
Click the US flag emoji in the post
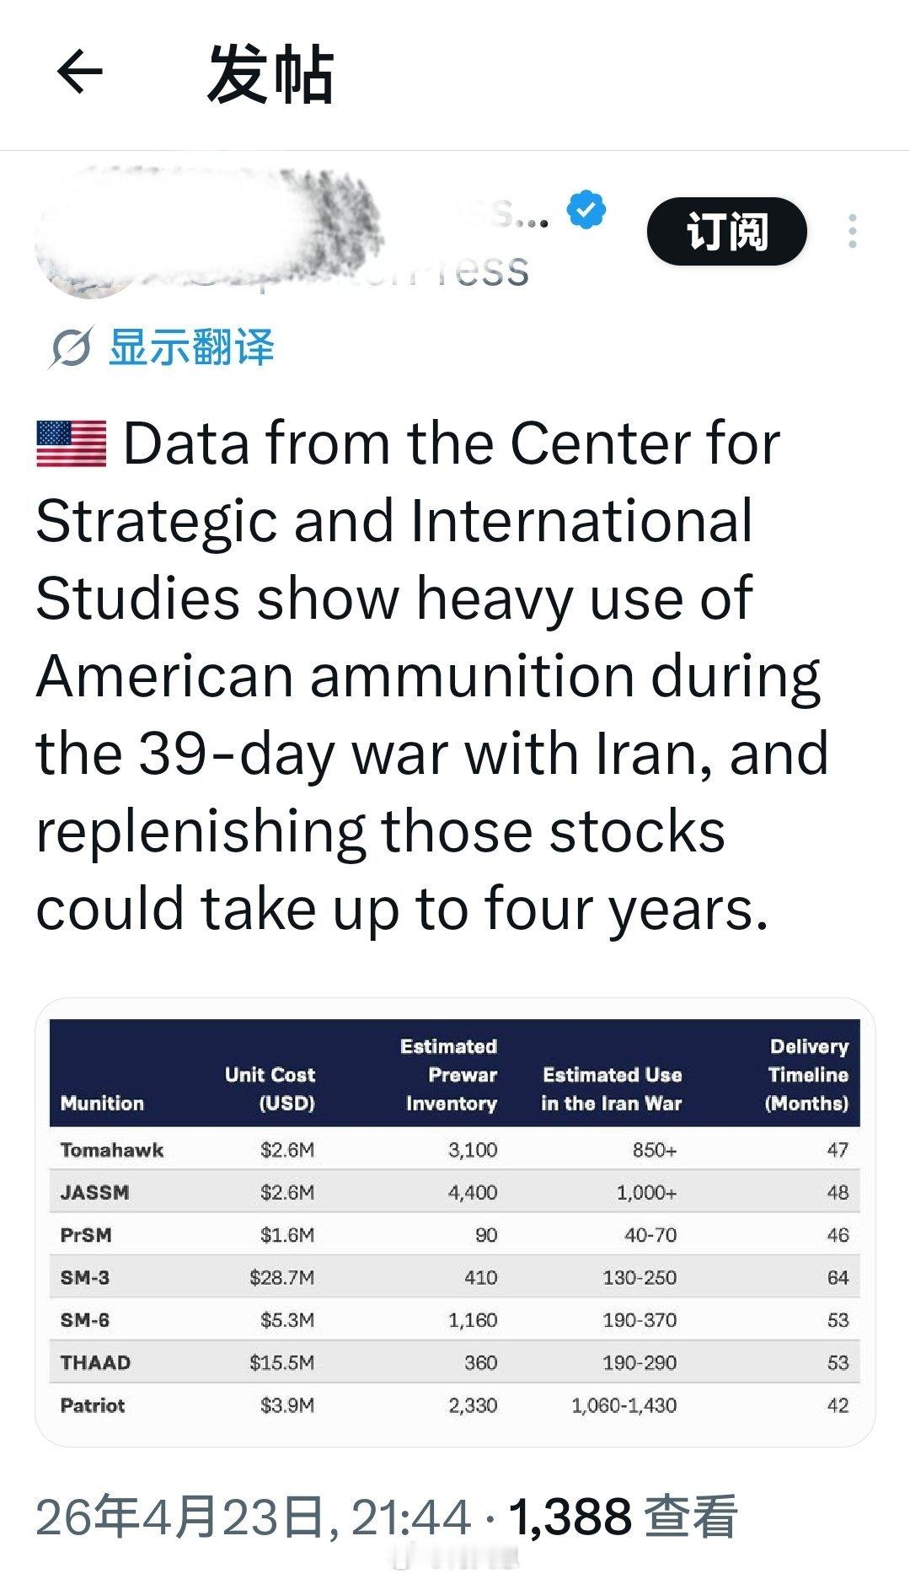click(x=72, y=444)
